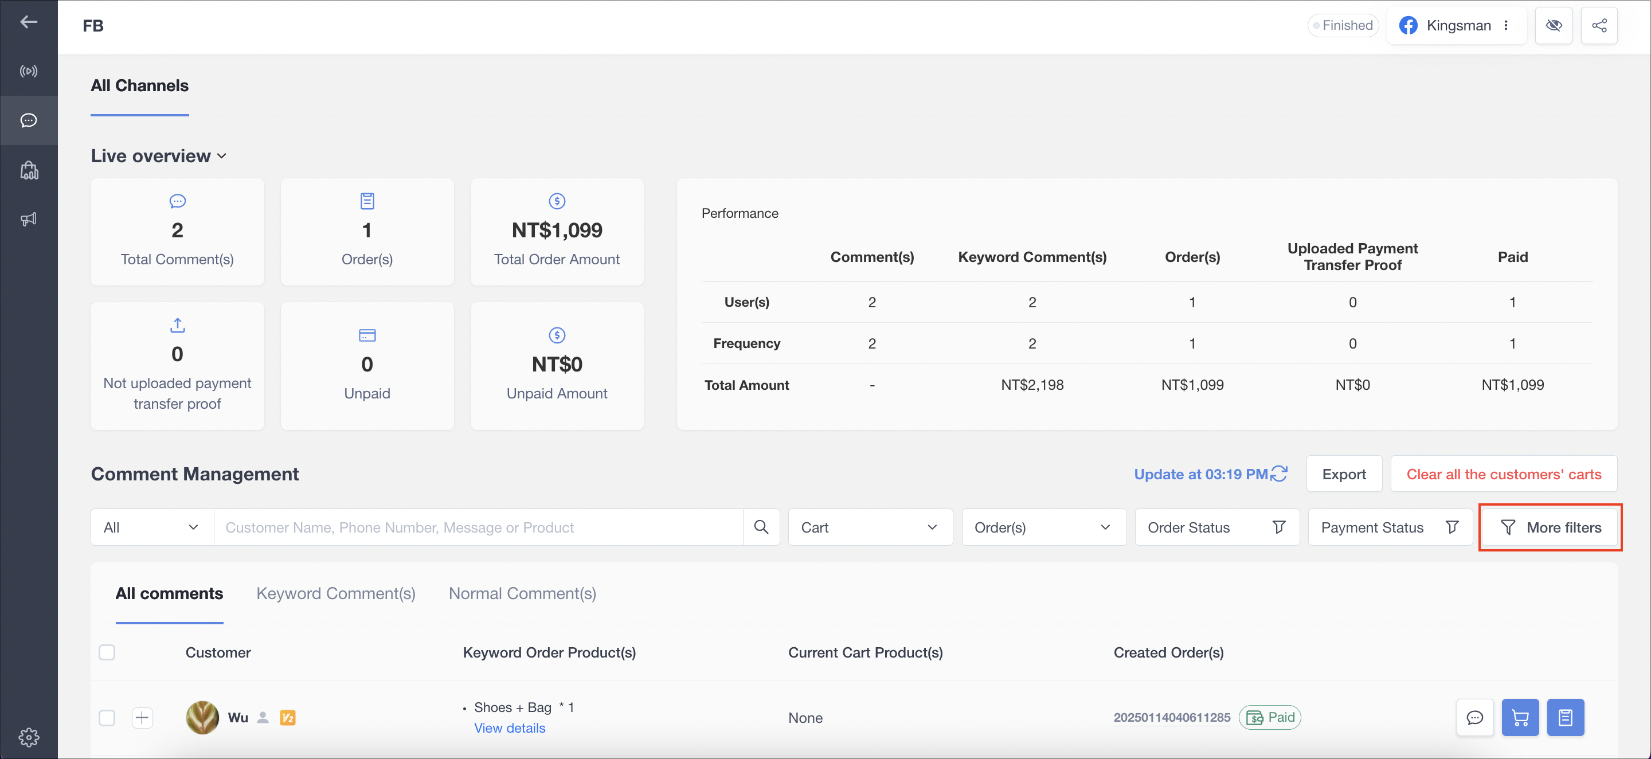Toggle the hide-eye visibility button
Screen dimensions: 1651x759
(x=1553, y=26)
